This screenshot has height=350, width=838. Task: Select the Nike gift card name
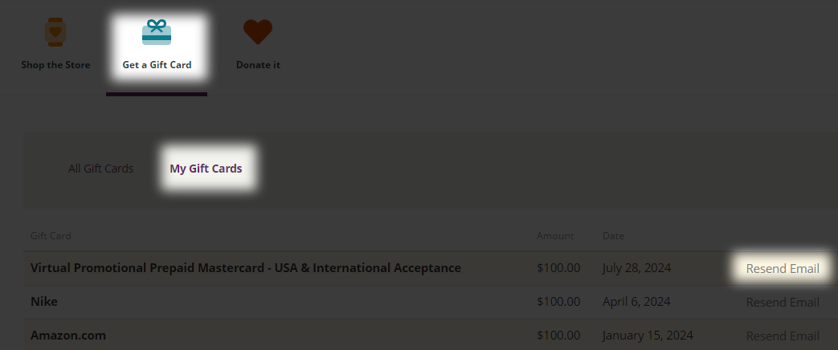click(x=44, y=302)
